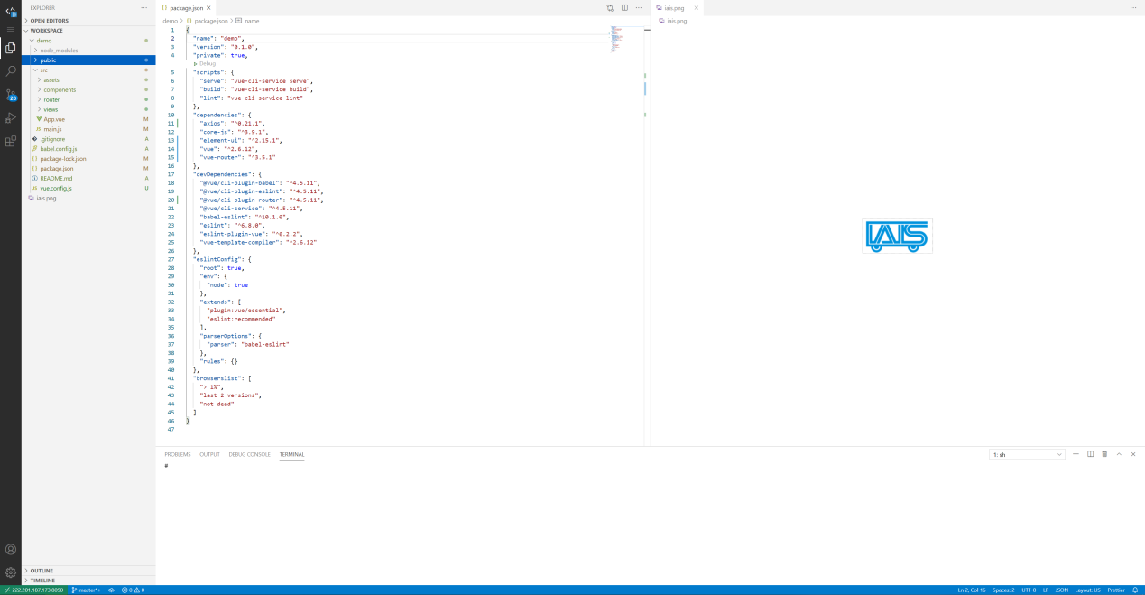
Task: Click the Debug codelens above scripts
Action: (x=207, y=63)
